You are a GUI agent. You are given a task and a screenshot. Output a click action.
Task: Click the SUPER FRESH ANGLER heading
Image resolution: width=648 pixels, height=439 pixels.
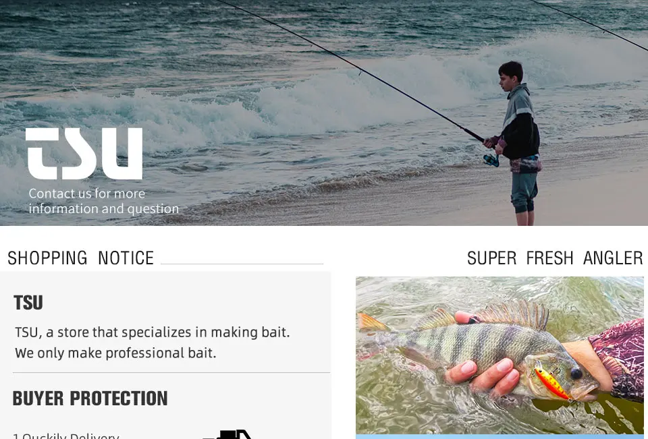(x=555, y=258)
